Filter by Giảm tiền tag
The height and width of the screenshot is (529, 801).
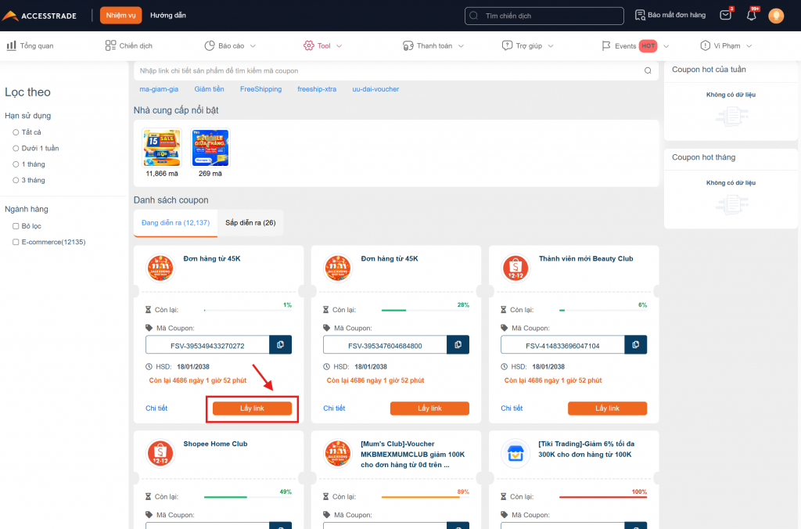pos(209,89)
